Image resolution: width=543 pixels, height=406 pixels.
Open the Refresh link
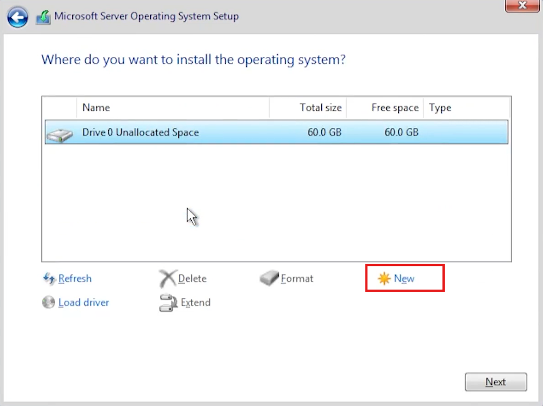point(75,278)
